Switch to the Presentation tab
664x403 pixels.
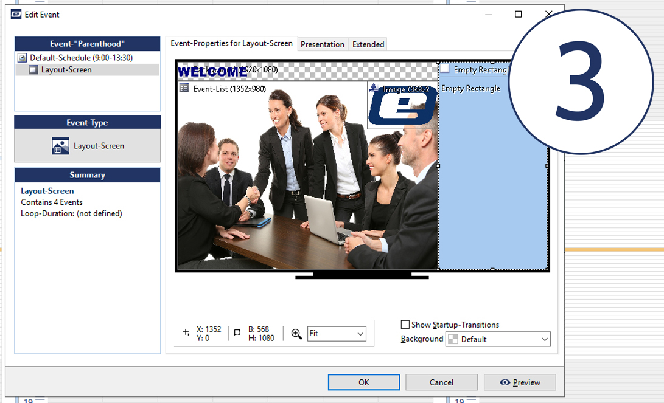coord(323,44)
